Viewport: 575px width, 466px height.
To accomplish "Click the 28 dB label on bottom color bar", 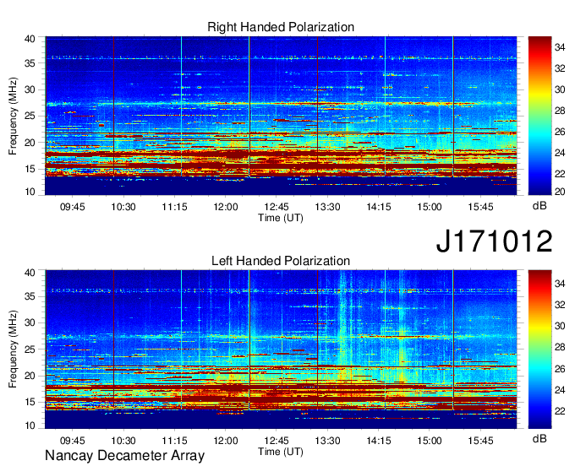I will 560,348.
